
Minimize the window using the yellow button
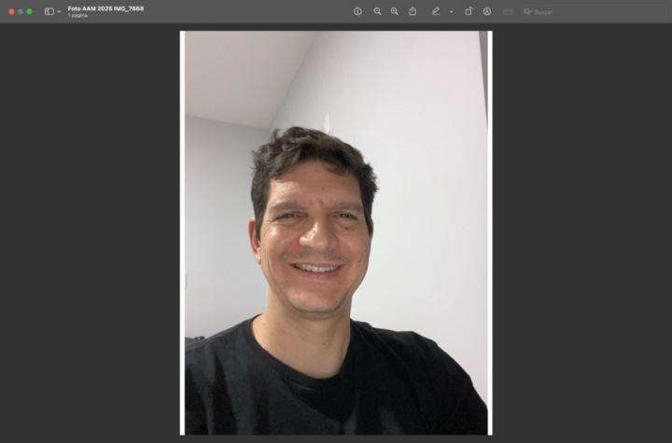(x=21, y=11)
